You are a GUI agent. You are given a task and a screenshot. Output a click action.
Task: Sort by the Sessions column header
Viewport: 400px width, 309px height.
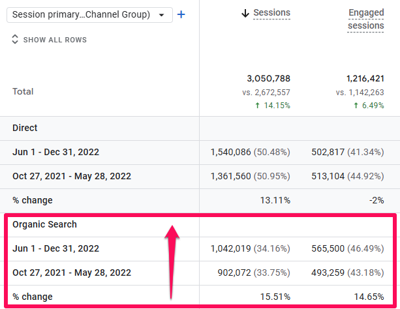[271, 13]
